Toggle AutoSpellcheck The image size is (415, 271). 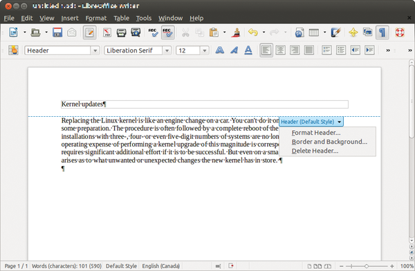(168, 32)
